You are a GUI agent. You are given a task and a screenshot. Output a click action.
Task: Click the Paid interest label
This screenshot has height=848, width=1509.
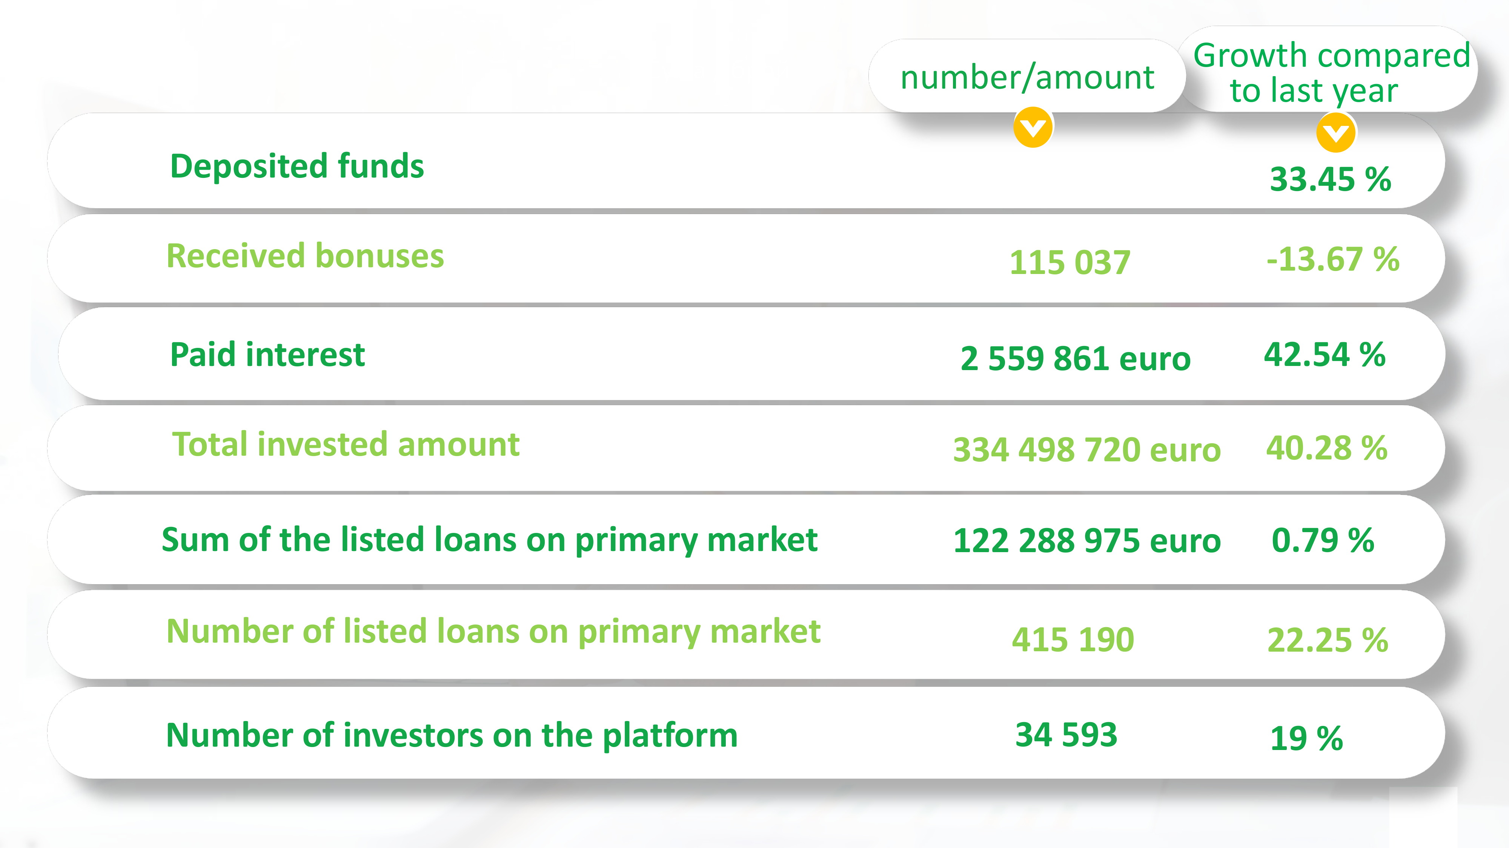(267, 355)
